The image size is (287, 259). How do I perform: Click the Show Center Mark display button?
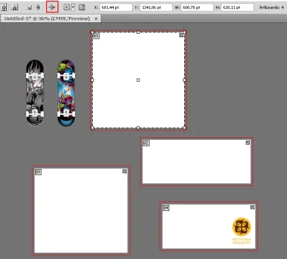tap(66, 7)
